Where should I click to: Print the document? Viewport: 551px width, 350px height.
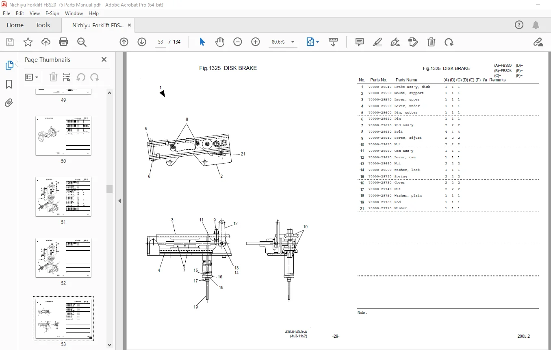tap(63, 42)
